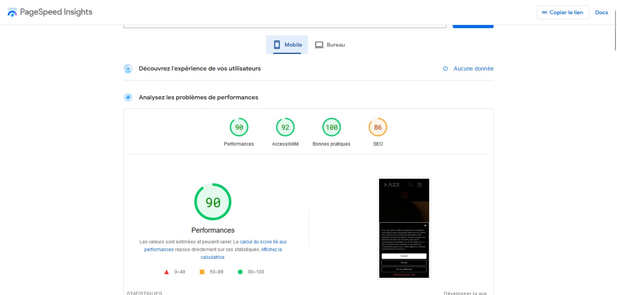Click the user experience section icon
This screenshot has width=617, height=295.
coord(128,69)
